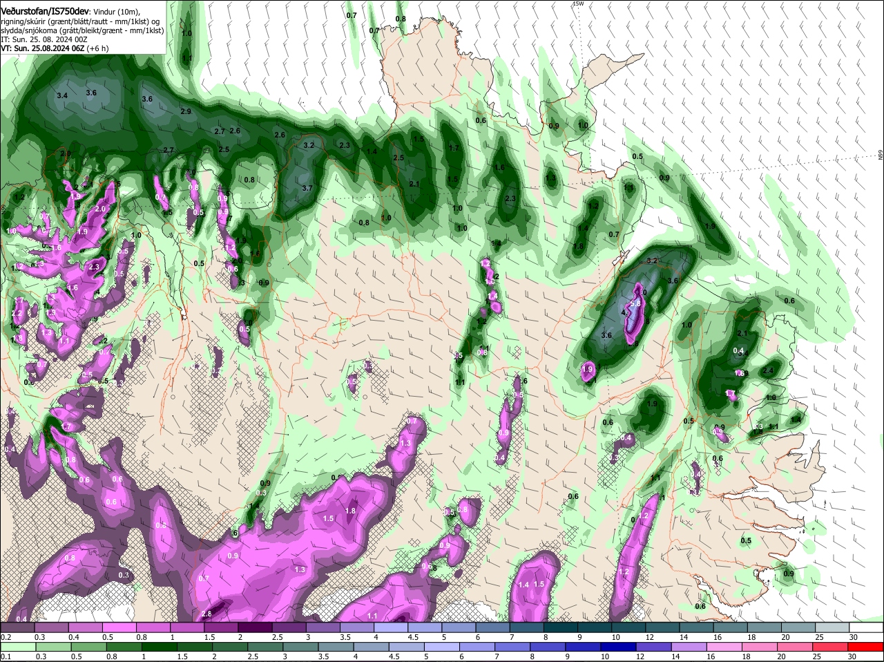Viewport: 884px width, 662px height.
Task: Pick the darkest green 1 swatch in the bottom legend row
Action: (x=159, y=647)
